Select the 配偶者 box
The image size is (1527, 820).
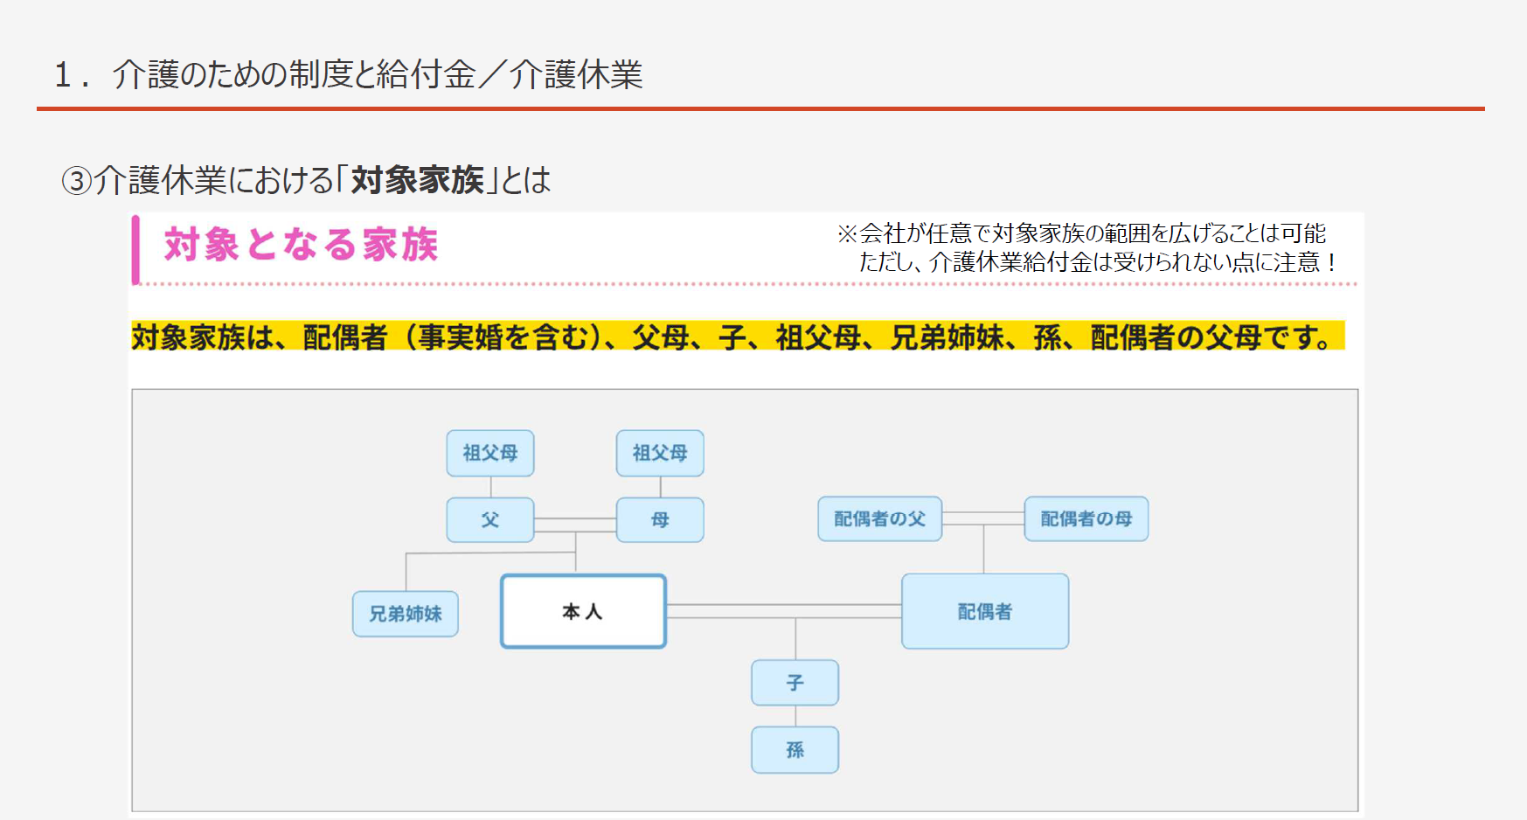pyautogui.click(x=984, y=611)
